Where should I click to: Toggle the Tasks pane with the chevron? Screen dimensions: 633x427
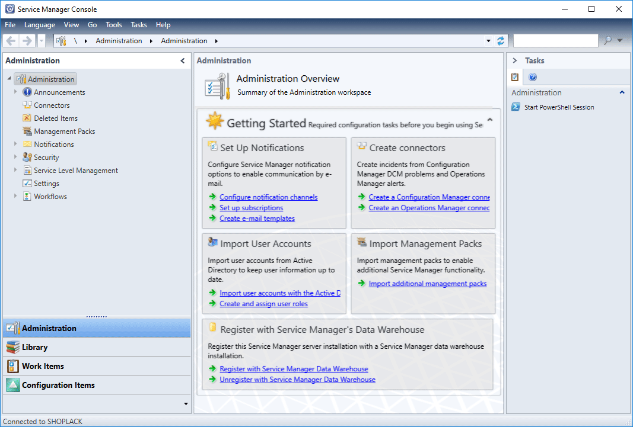coord(515,60)
